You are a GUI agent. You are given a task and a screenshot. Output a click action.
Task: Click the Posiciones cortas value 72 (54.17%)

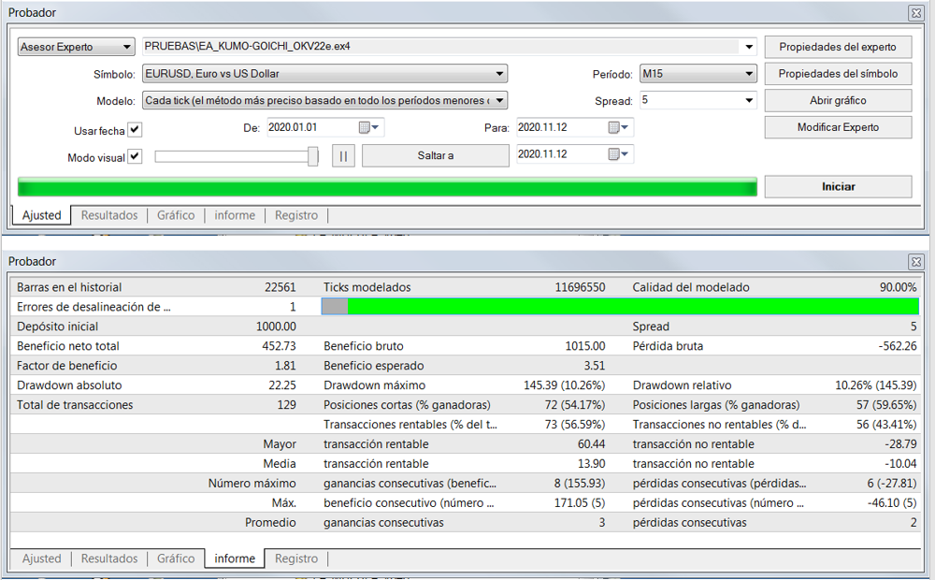pyautogui.click(x=575, y=405)
